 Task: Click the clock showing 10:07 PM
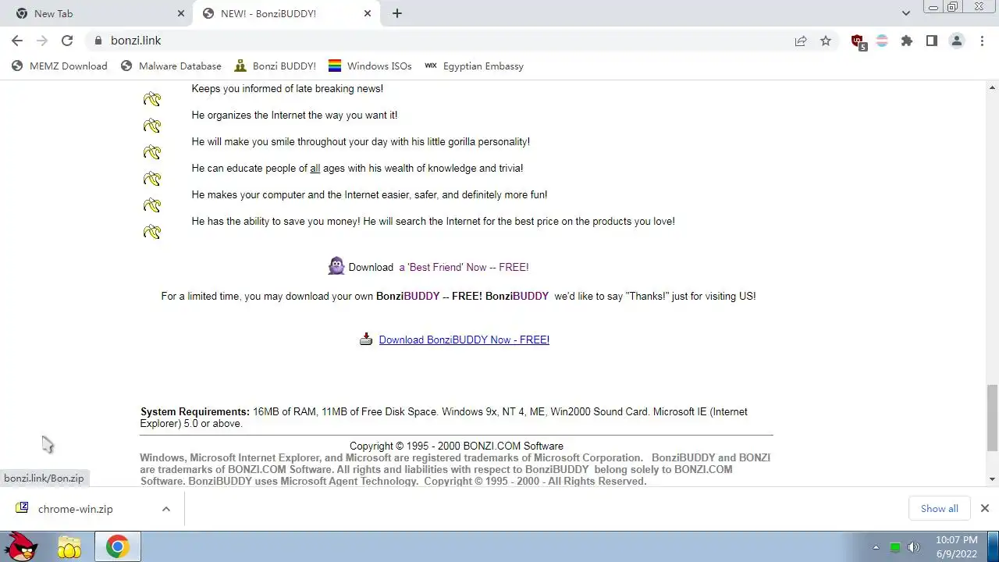click(956, 546)
